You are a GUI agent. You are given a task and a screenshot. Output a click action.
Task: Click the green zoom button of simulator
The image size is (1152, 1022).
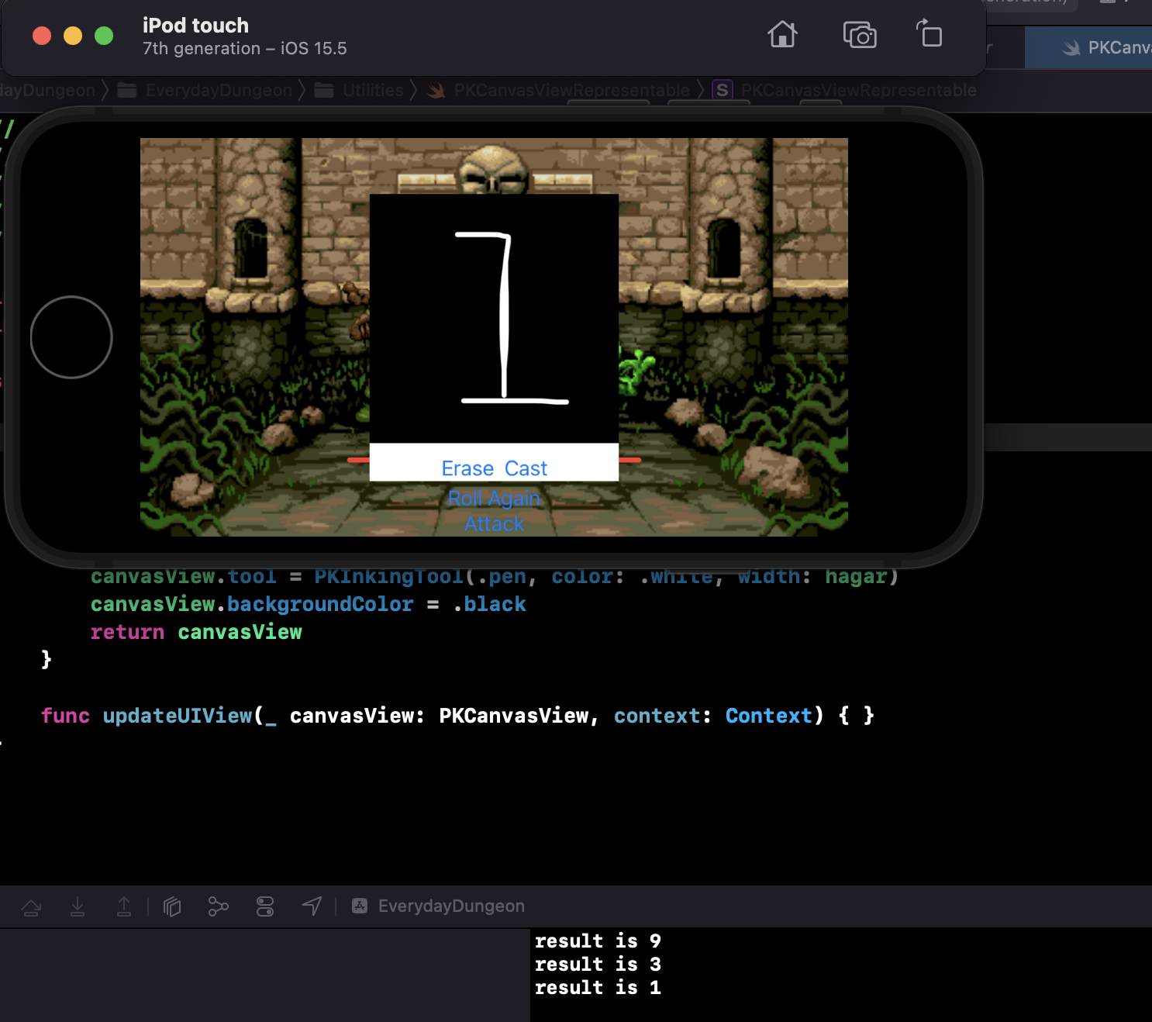point(104,36)
